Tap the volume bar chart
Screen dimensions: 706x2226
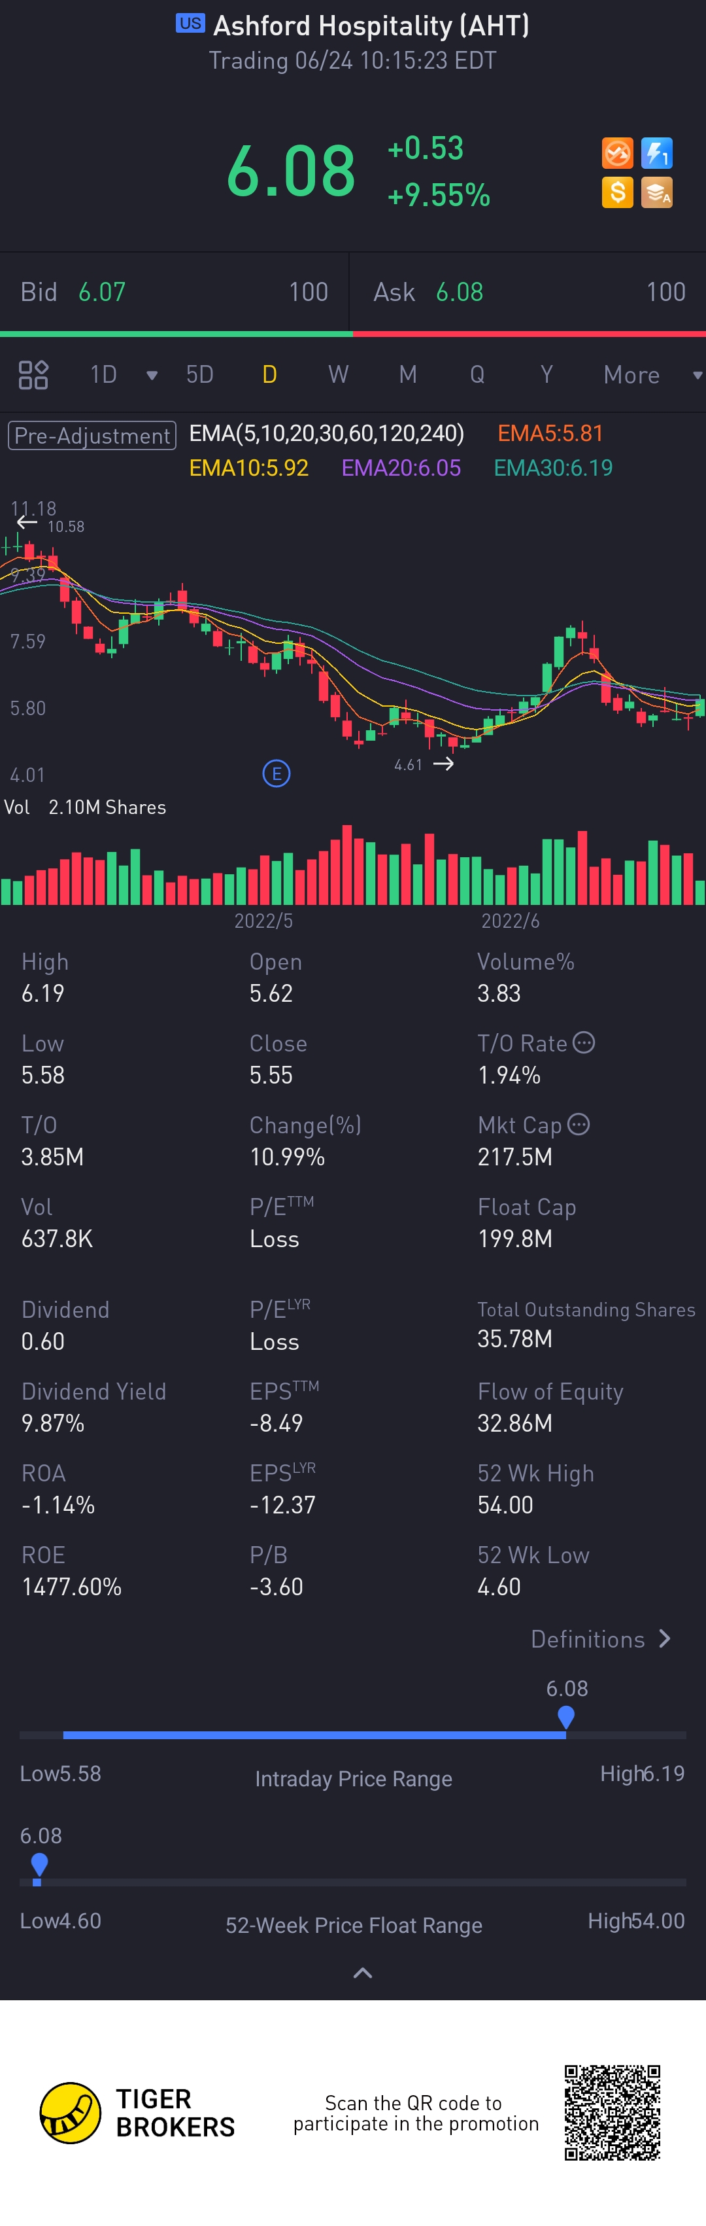pos(353,865)
